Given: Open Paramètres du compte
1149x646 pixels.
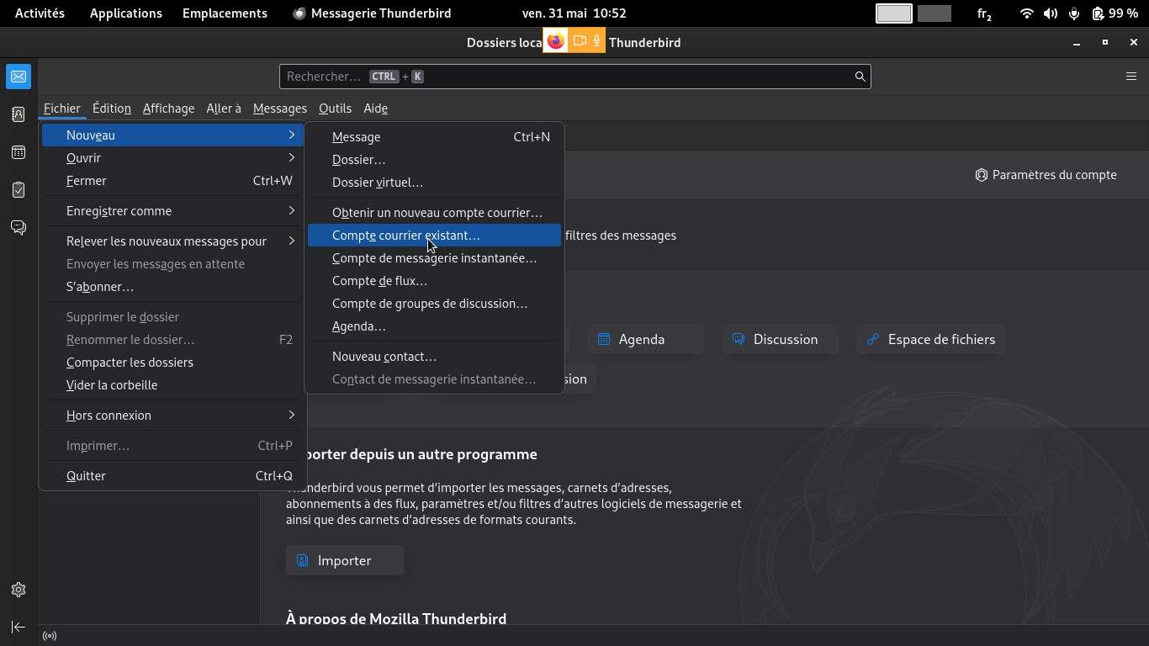Looking at the screenshot, I should [x=1046, y=175].
